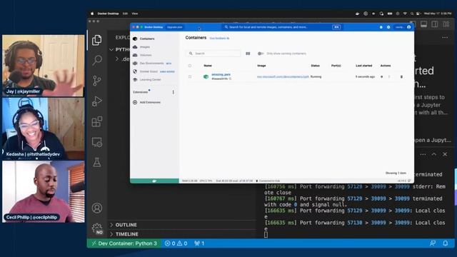Image resolution: width=457 pixels, height=257 pixels.
Task: Delete the amazing_pare container
Action: click(x=401, y=77)
